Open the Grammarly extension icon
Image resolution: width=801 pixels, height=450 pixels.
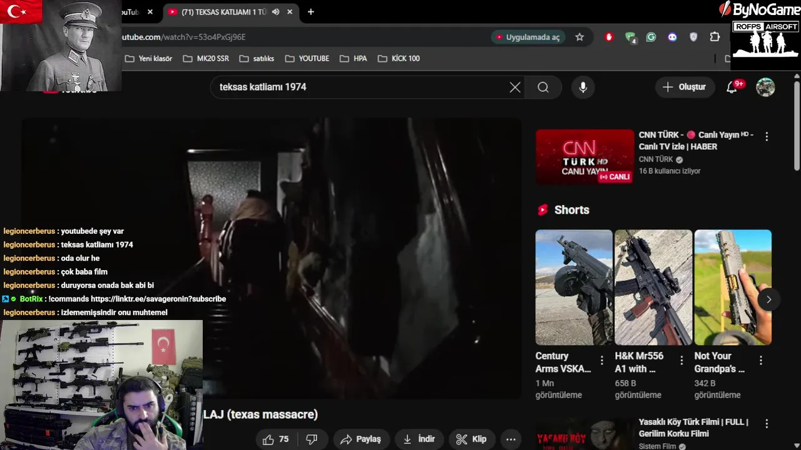[651, 37]
